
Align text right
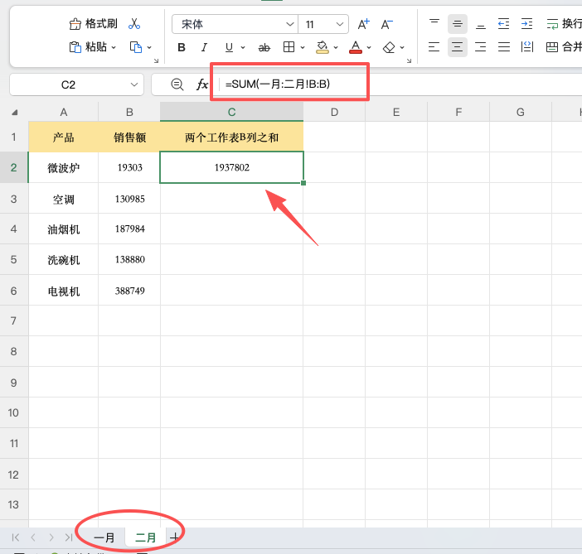pos(481,47)
